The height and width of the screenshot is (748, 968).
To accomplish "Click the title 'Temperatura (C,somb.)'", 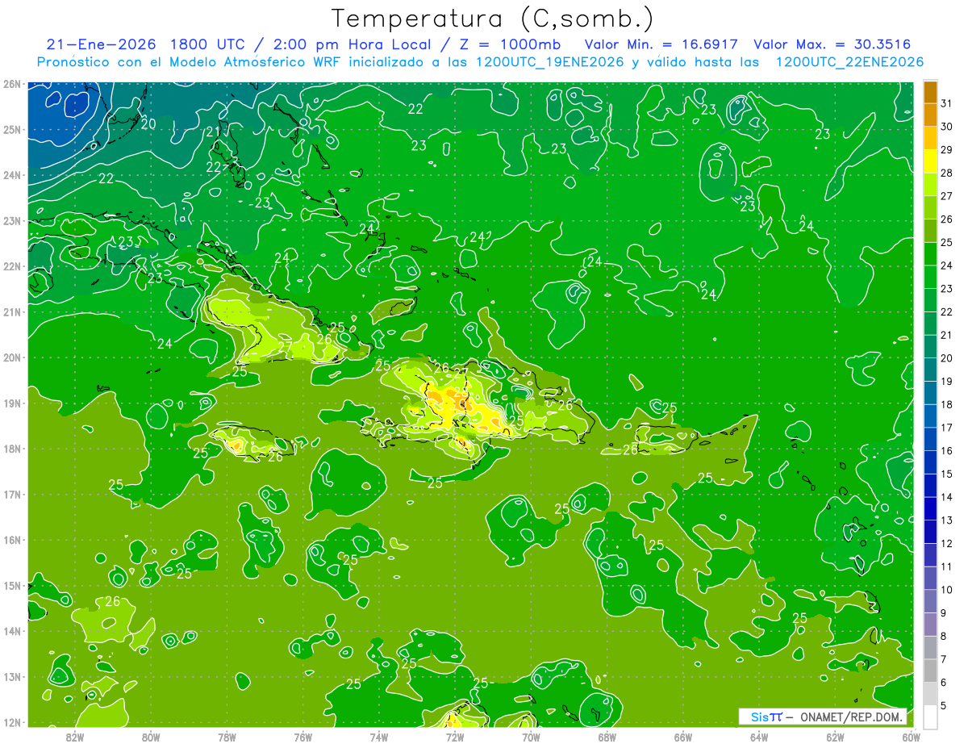I will pos(492,19).
